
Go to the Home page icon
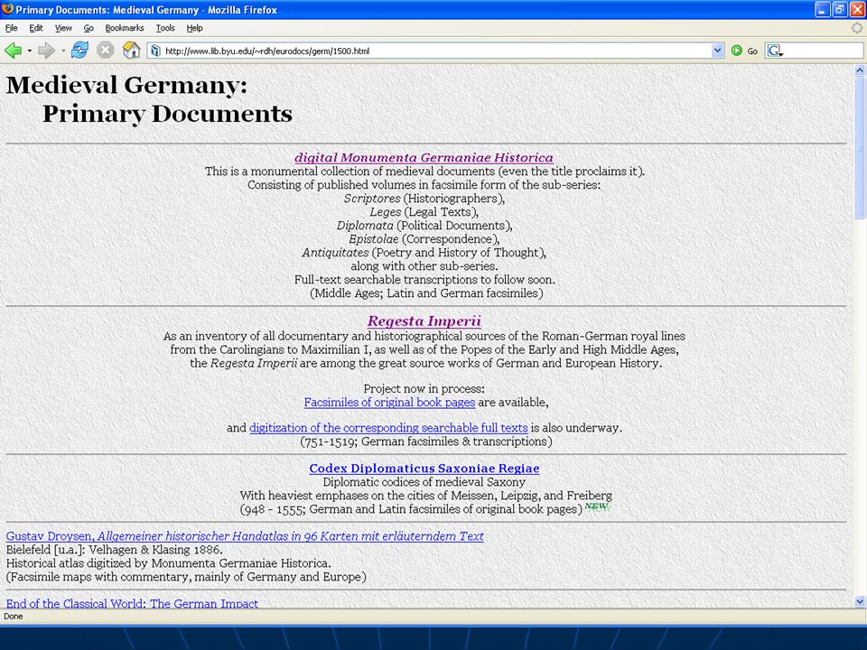131,51
